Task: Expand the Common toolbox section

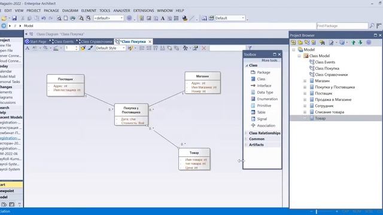Action: (246, 139)
